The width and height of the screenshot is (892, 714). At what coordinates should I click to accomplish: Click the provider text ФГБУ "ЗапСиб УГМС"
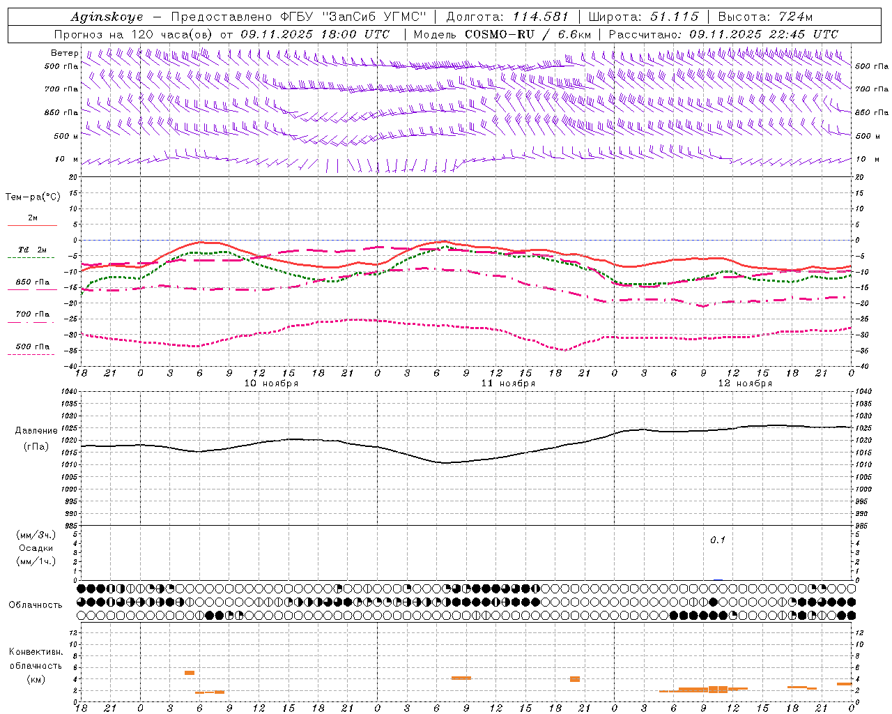pyautogui.click(x=355, y=17)
